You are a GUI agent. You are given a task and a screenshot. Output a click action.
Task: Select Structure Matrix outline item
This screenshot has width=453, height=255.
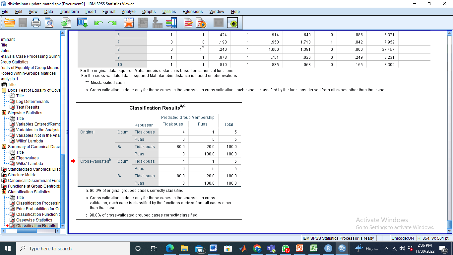point(22,175)
